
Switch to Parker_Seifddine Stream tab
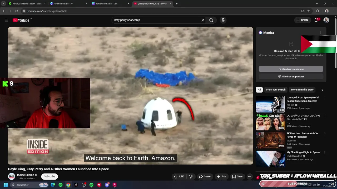(26, 4)
